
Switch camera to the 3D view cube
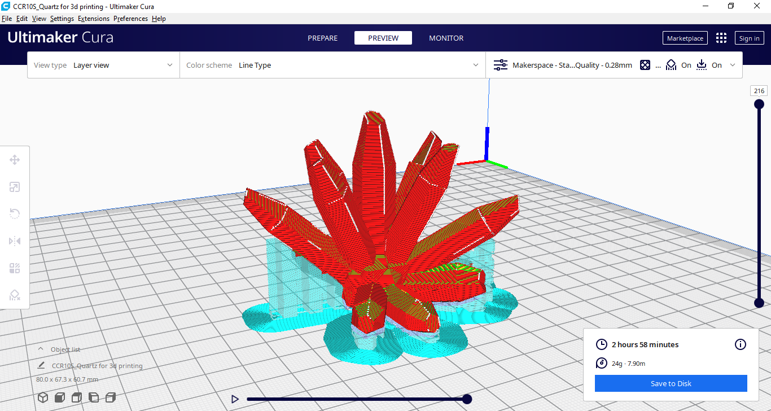point(43,397)
